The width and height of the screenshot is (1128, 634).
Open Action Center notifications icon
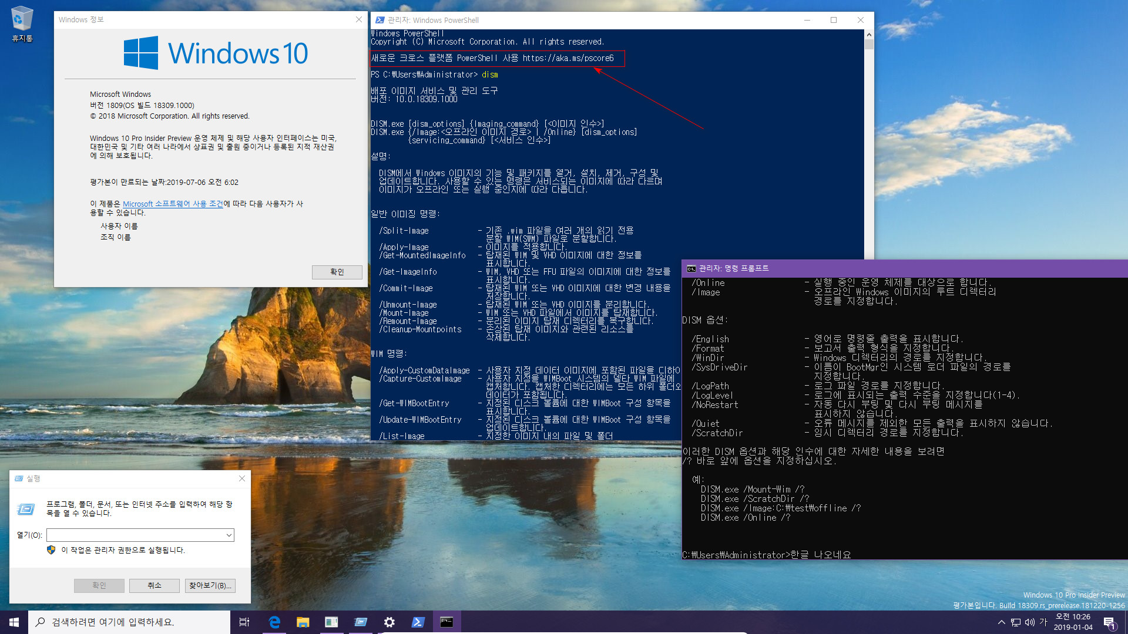pos(1109,622)
